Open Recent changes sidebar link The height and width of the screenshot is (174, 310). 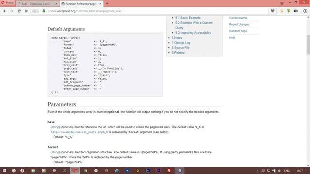click(239, 25)
